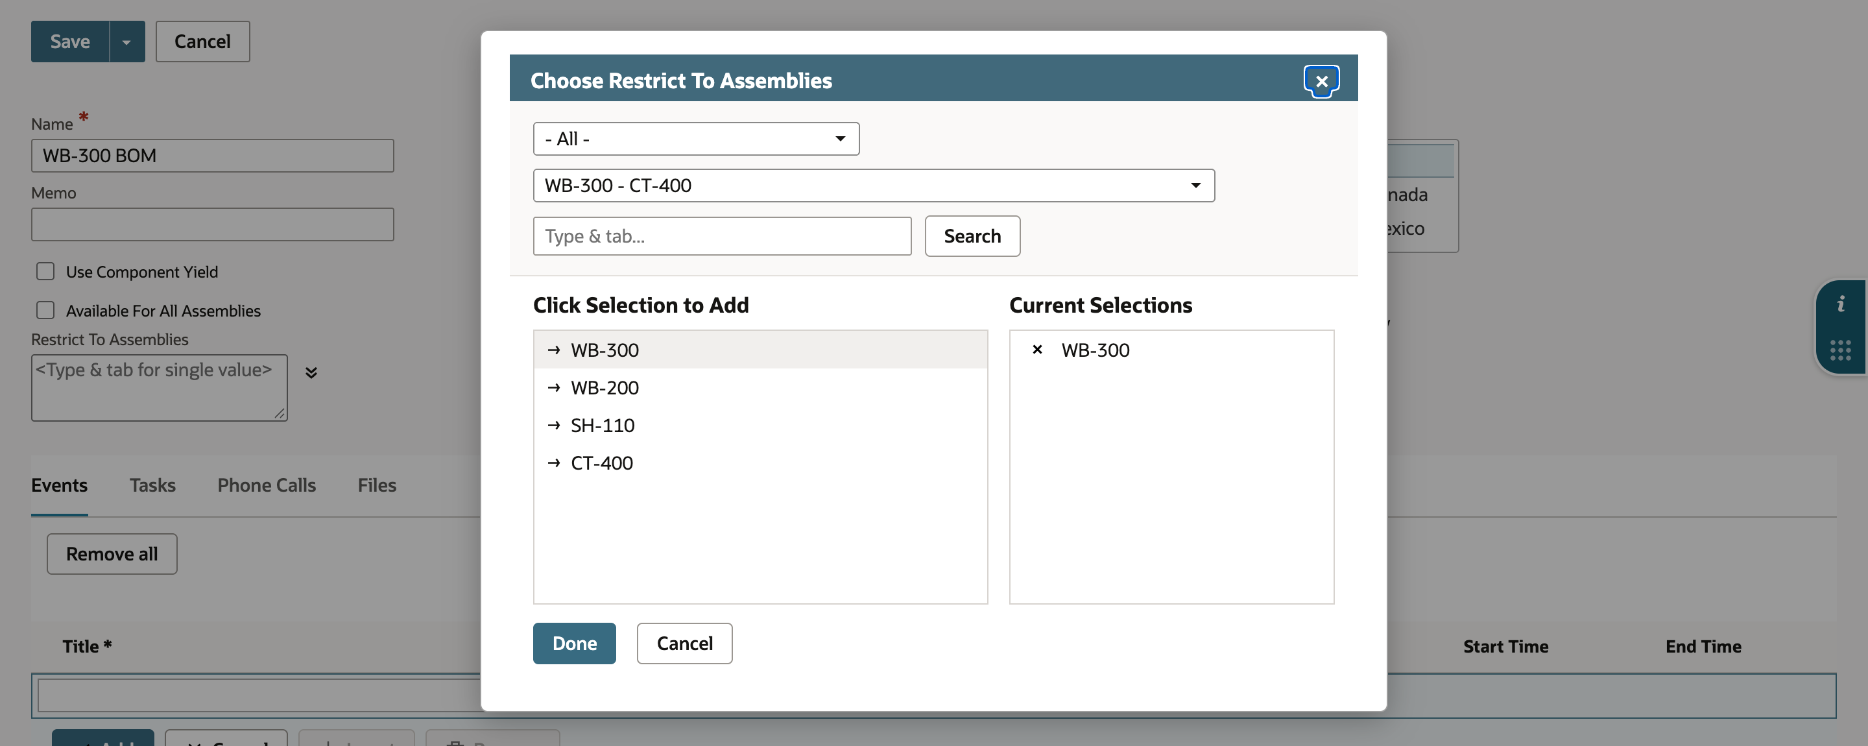
Task: Click the arrow icon beside CT-400
Action: [554, 463]
